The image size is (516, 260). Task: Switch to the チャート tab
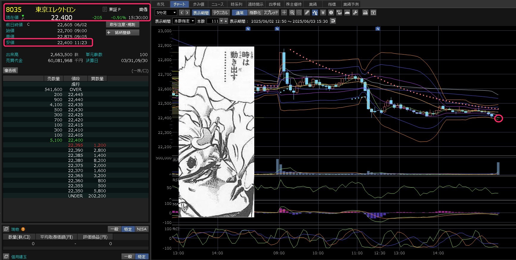[x=179, y=4]
